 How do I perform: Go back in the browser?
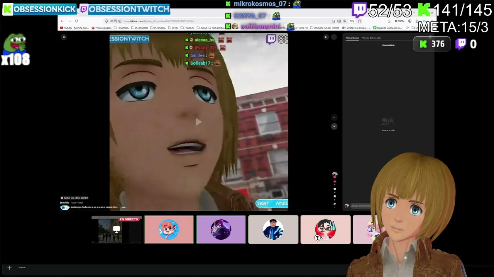coord(63,21)
